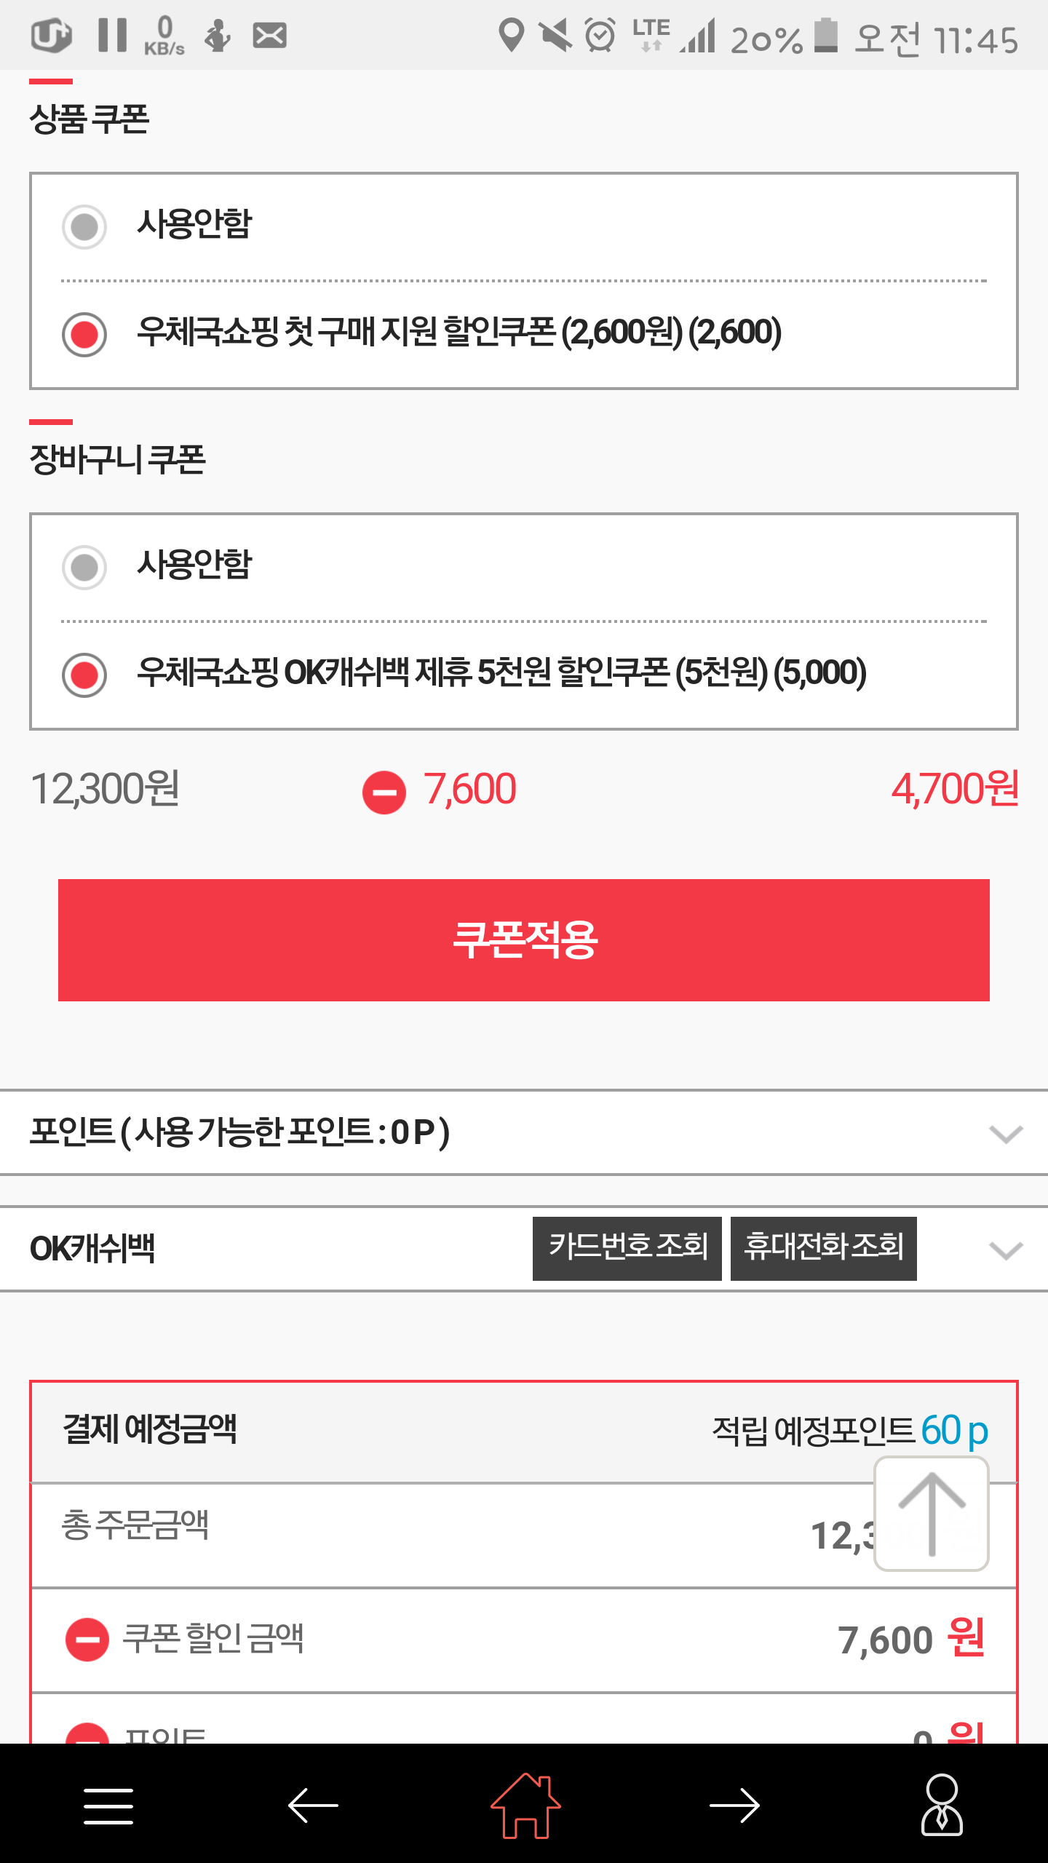Tap the scroll-to-top arrow button
The width and height of the screenshot is (1048, 1863).
pyautogui.click(x=931, y=1514)
